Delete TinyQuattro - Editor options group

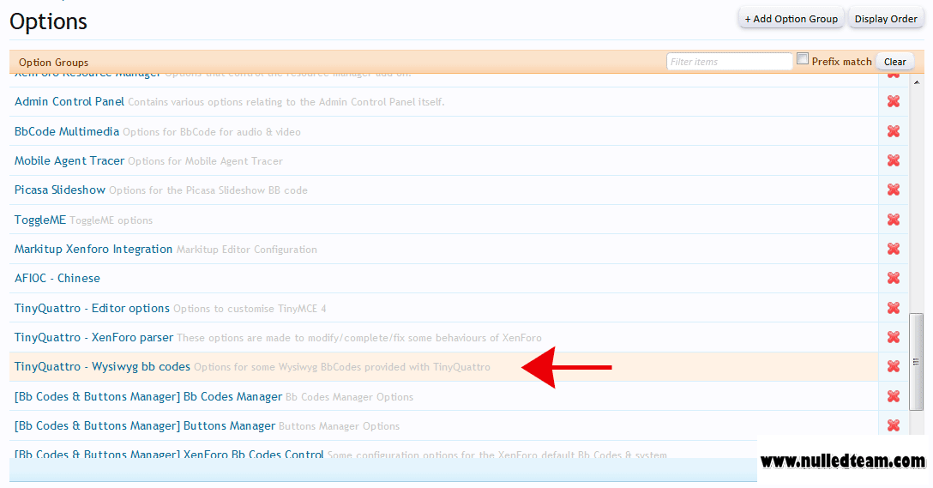point(894,308)
